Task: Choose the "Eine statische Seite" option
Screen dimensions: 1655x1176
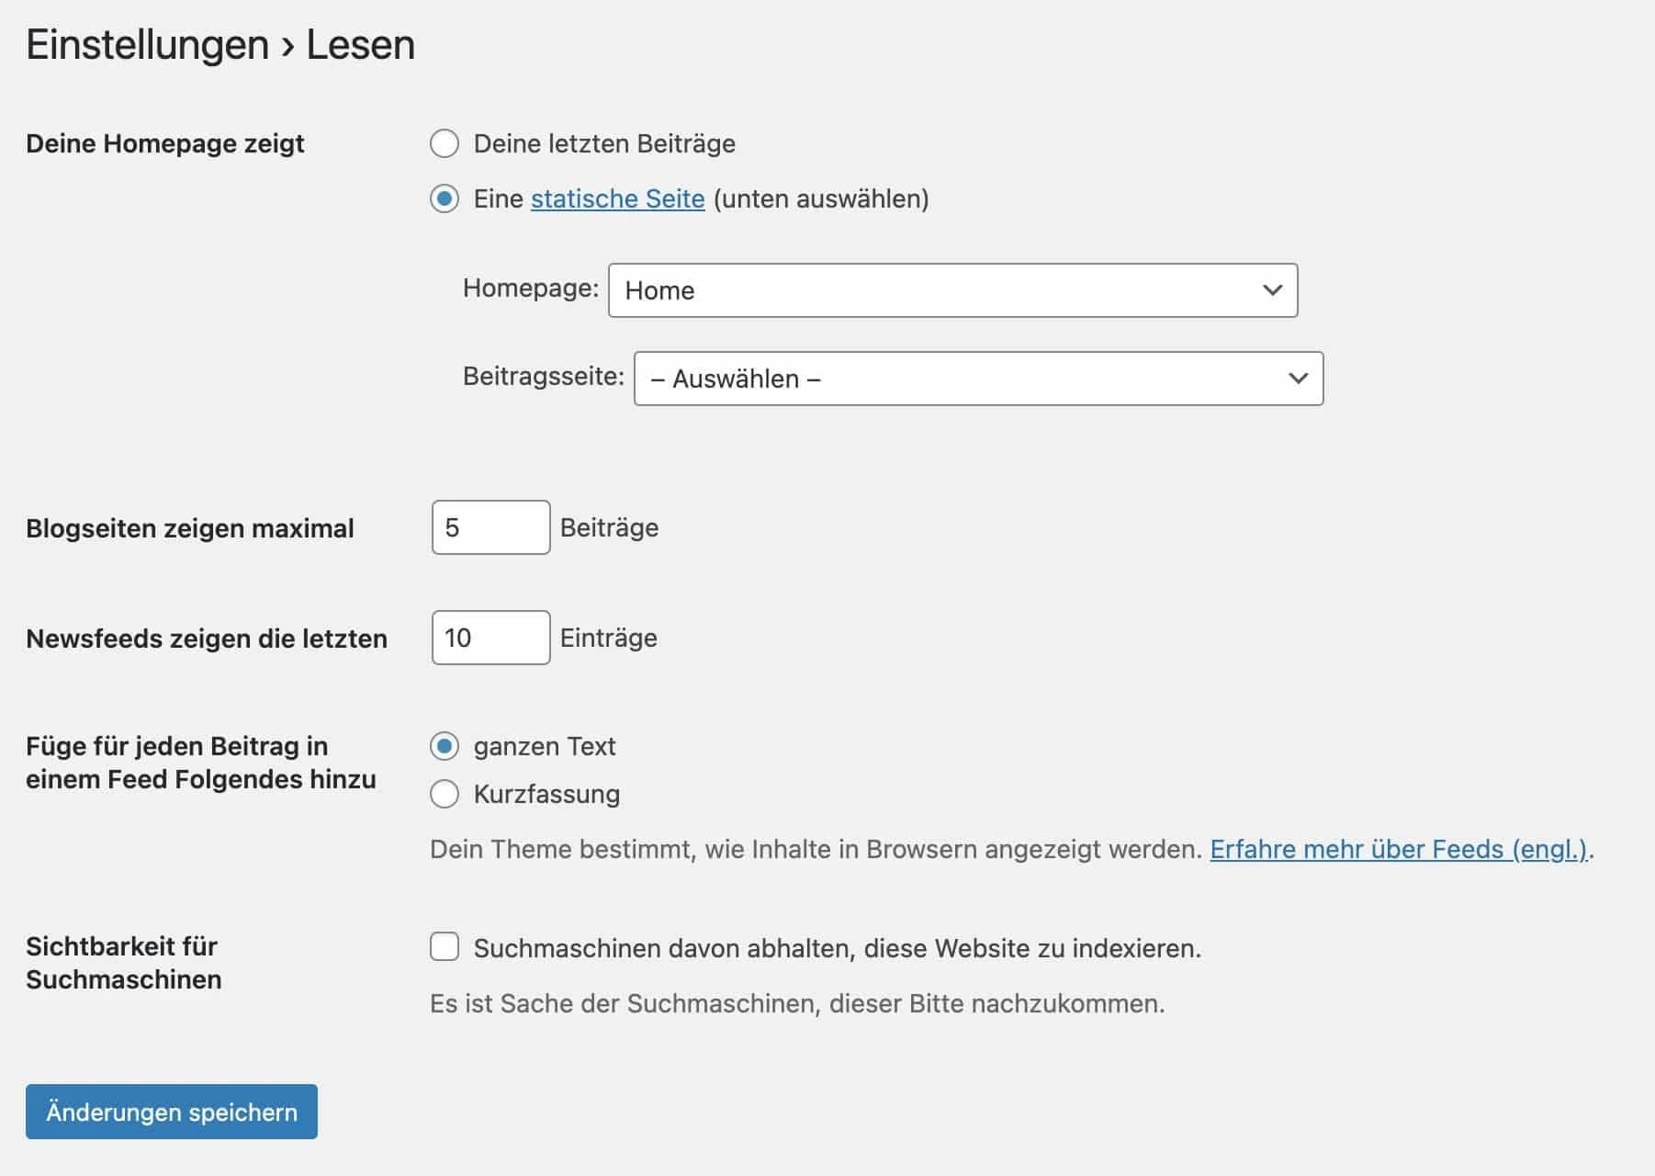Action: pyautogui.click(x=445, y=198)
